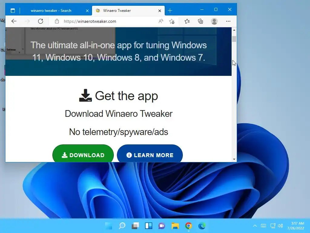Open Settings and more menu
The height and width of the screenshot is (233, 310).
pos(228,21)
